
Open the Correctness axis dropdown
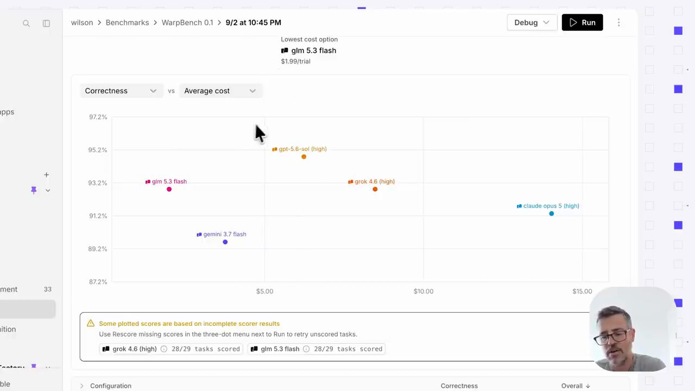[121, 91]
